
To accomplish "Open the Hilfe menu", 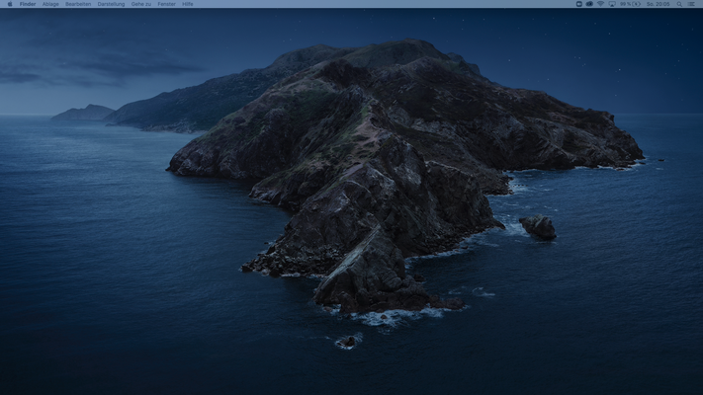I will click(188, 4).
